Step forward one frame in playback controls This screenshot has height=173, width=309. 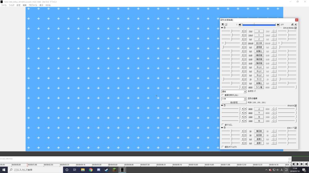pyautogui.click(x=298, y=164)
